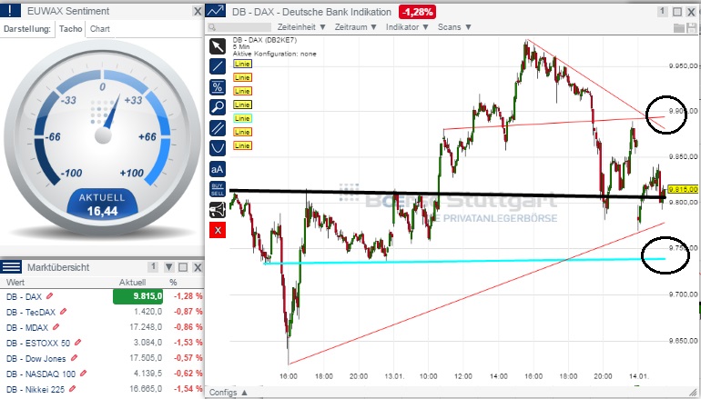Open the Scans dropdown
701x399 pixels.
pyautogui.click(x=454, y=27)
